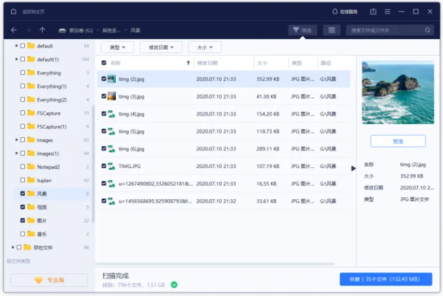Screen dimensions: 443x296
Task: Expand the images folder tree node
Action: 16,140
